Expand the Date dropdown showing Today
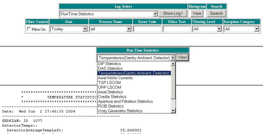 [x=85, y=29]
